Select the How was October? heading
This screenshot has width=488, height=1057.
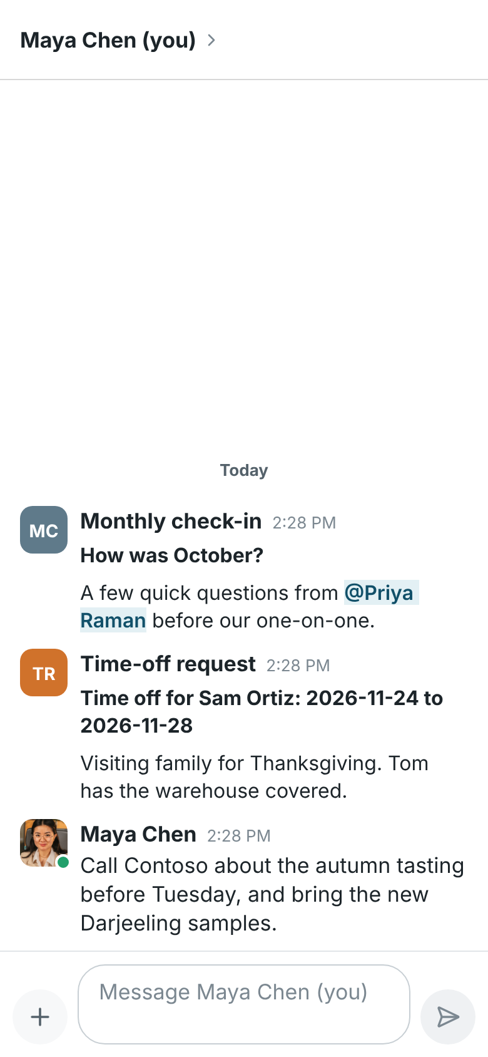click(172, 555)
